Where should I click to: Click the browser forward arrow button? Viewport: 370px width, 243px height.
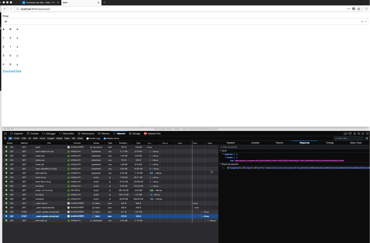pos(11,9)
